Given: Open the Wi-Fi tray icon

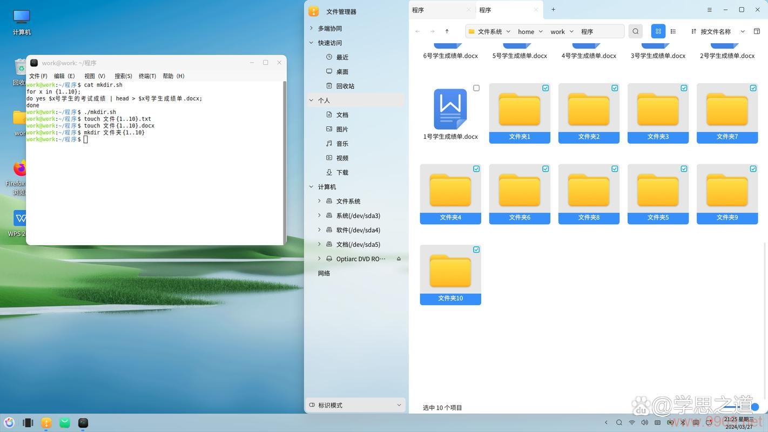Looking at the screenshot, I should pyautogui.click(x=632, y=422).
